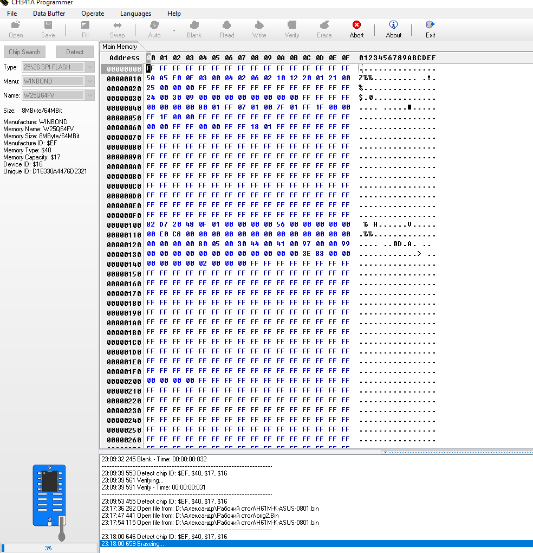Click the Read chip icon

(x=227, y=25)
